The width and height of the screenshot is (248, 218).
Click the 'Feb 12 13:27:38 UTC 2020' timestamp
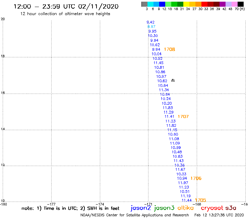click(219, 215)
